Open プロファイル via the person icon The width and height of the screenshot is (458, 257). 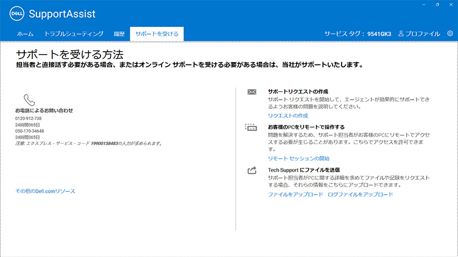(x=401, y=34)
